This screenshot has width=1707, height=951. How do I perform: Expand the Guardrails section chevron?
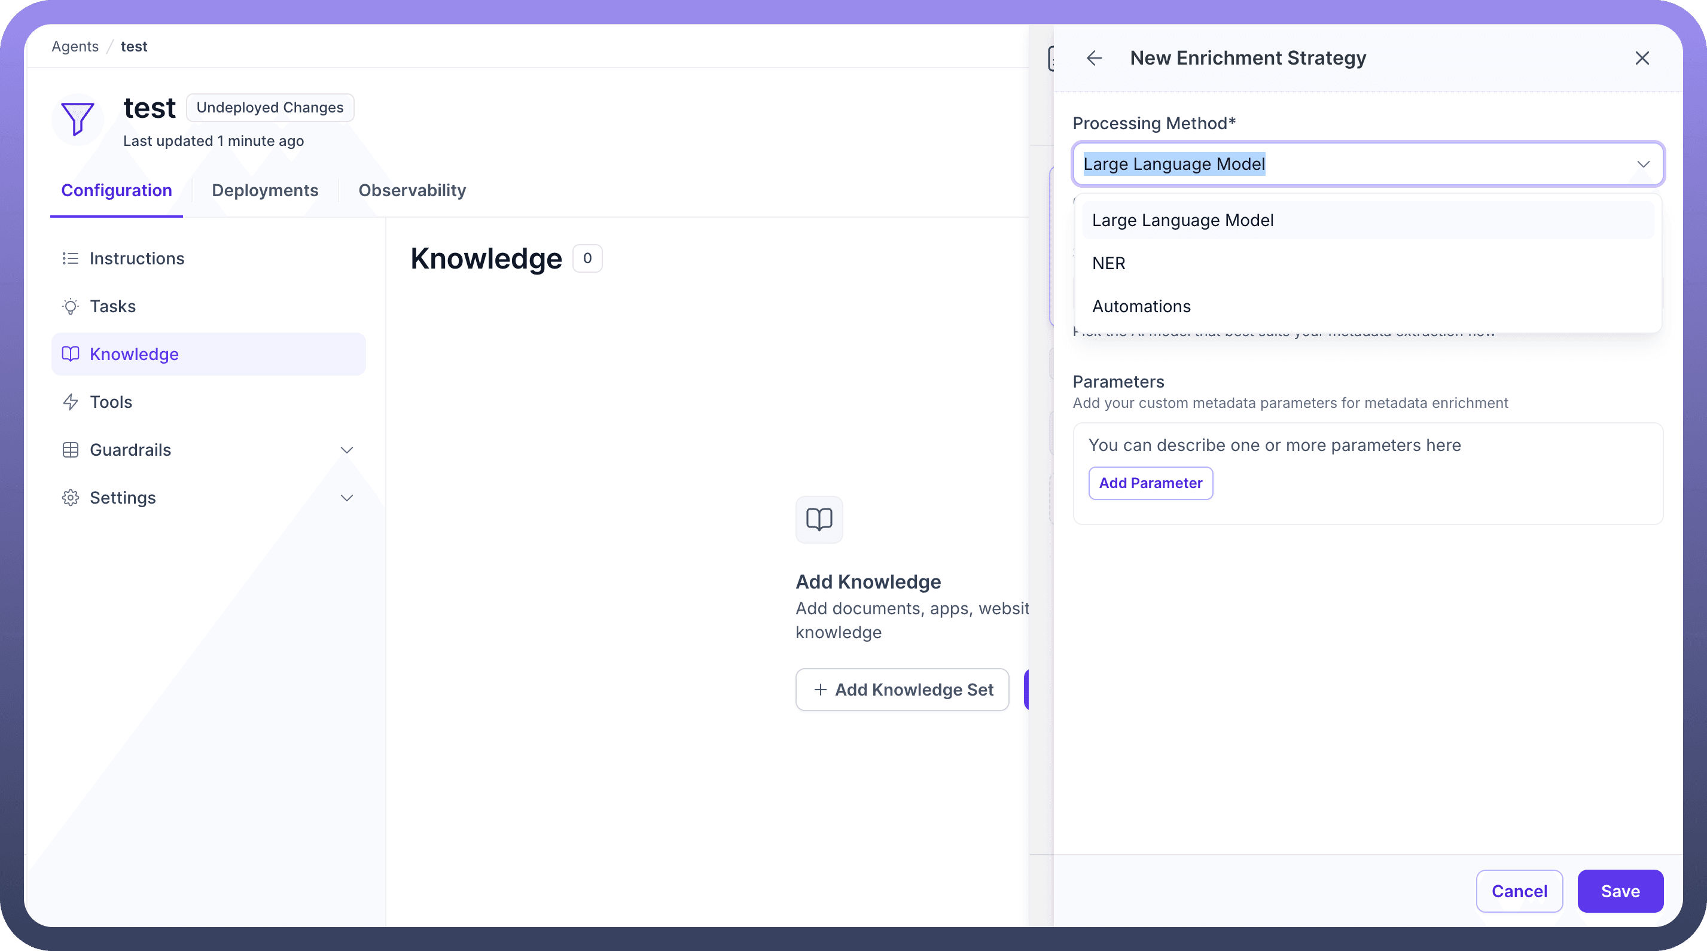(x=346, y=450)
